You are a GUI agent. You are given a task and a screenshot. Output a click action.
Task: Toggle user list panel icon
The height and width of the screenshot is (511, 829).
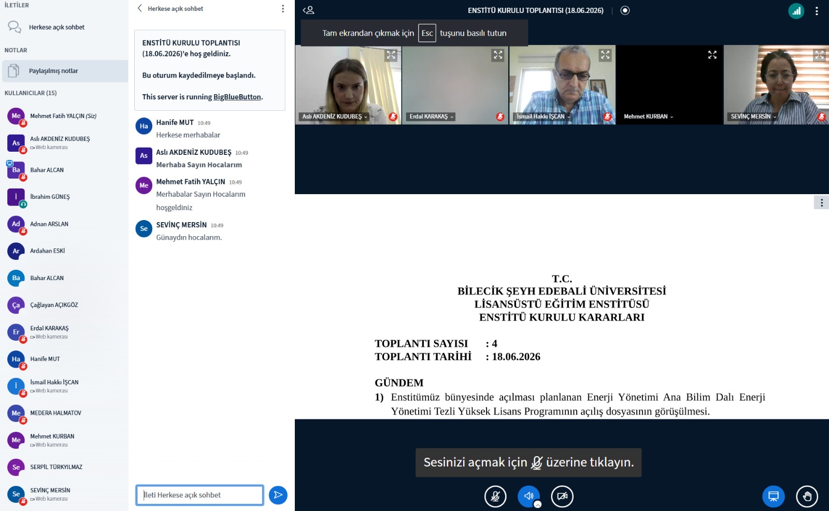309,10
